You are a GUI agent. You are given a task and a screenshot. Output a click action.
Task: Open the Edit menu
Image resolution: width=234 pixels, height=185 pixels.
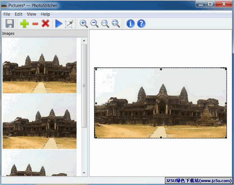pyautogui.click(x=19, y=14)
